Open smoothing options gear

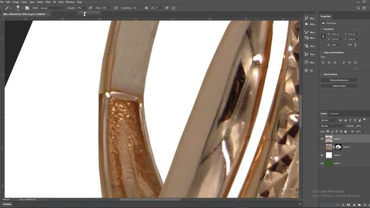tap(146, 8)
